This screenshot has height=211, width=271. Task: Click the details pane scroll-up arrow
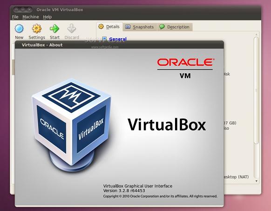[257, 34]
